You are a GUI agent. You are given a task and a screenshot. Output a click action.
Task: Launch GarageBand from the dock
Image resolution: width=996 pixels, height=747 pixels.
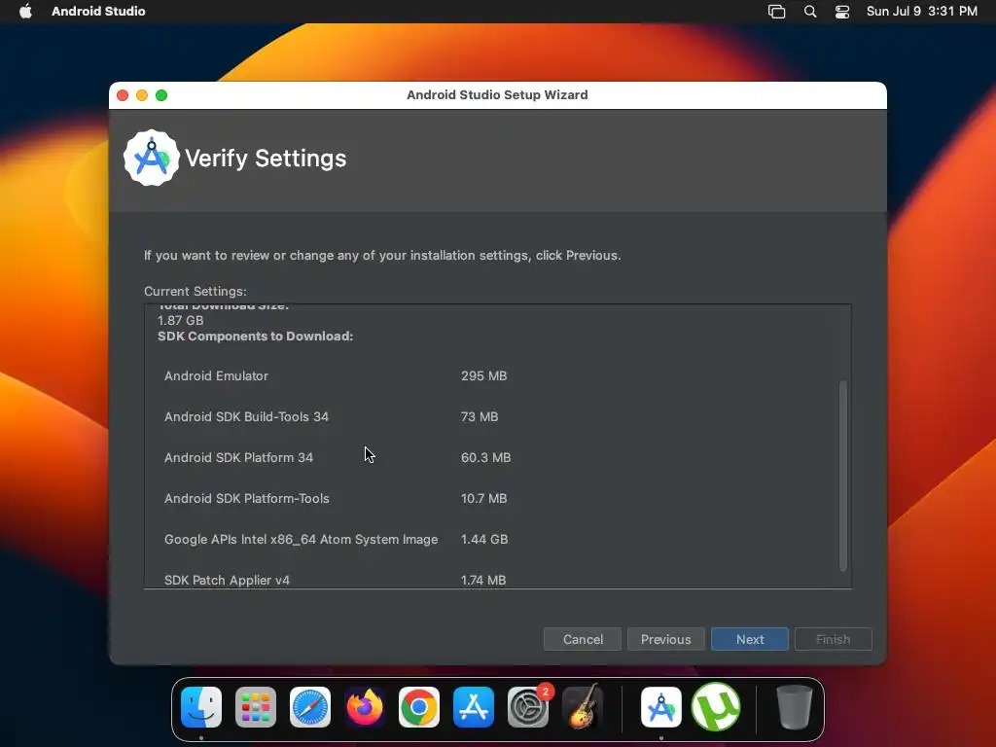(582, 707)
